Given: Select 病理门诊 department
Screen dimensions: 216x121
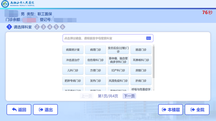Looking at the screenshot, I should [x=95, y=49].
